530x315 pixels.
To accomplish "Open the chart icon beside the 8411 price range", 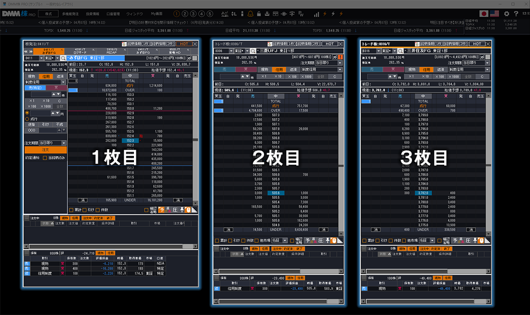I will [189, 58].
